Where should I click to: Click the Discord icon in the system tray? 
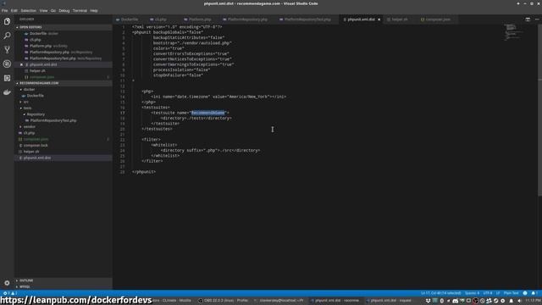coord(456,301)
